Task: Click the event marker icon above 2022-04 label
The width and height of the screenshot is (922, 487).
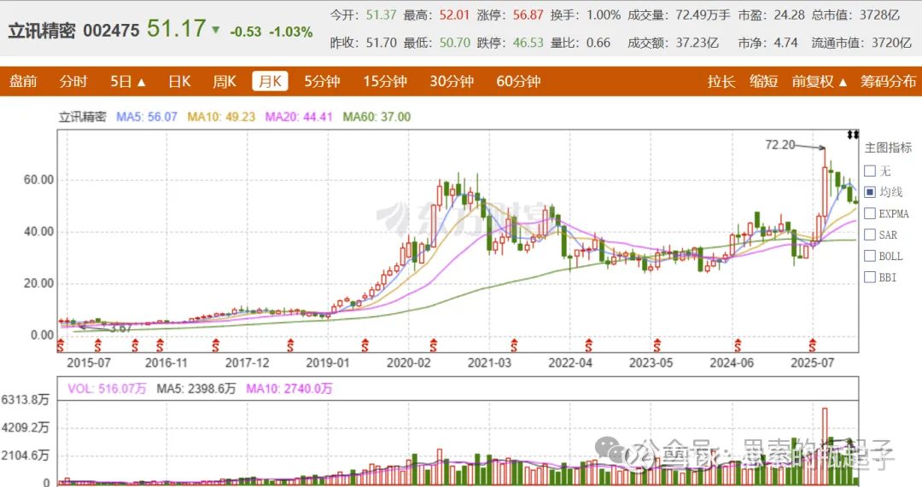Action: click(x=588, y=345)
